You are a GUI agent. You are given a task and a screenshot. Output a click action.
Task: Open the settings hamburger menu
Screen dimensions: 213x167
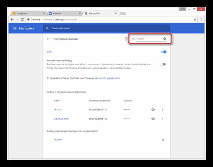(15, 28)
